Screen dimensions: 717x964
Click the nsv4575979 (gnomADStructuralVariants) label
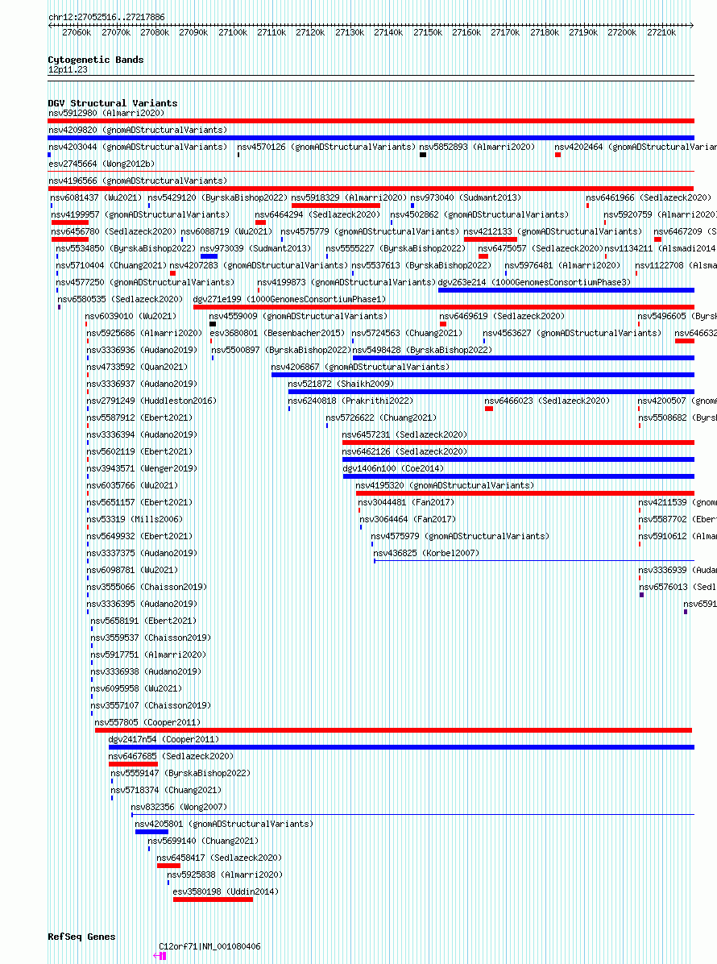tap(460, 536)
